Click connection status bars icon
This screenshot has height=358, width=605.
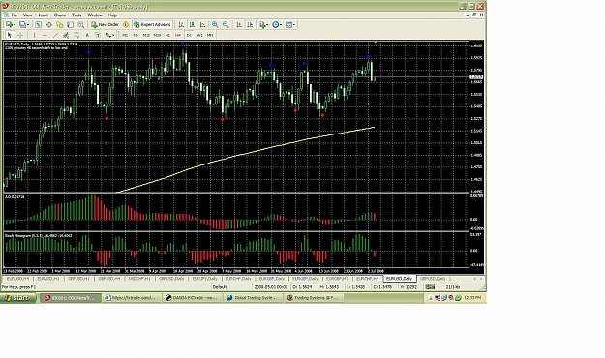tap(430, 287)
